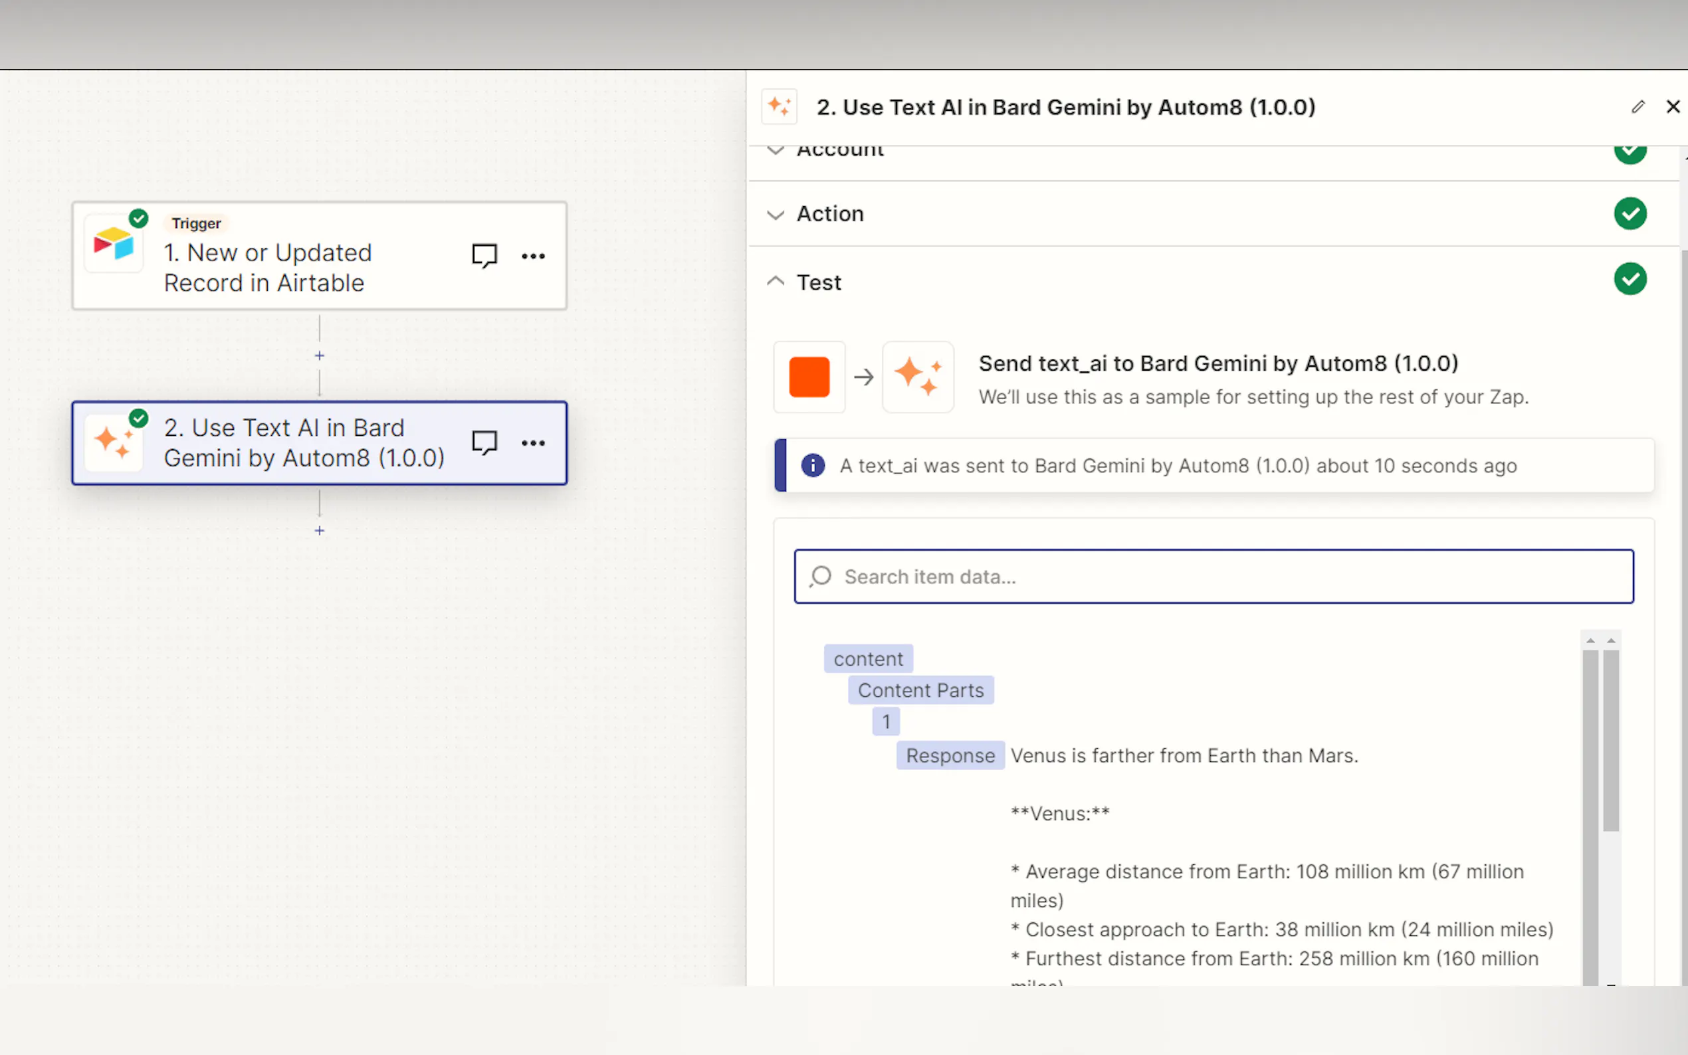
Task: Expand the Account section chevron
Action: pyautogui.click(x=776, y=151)
